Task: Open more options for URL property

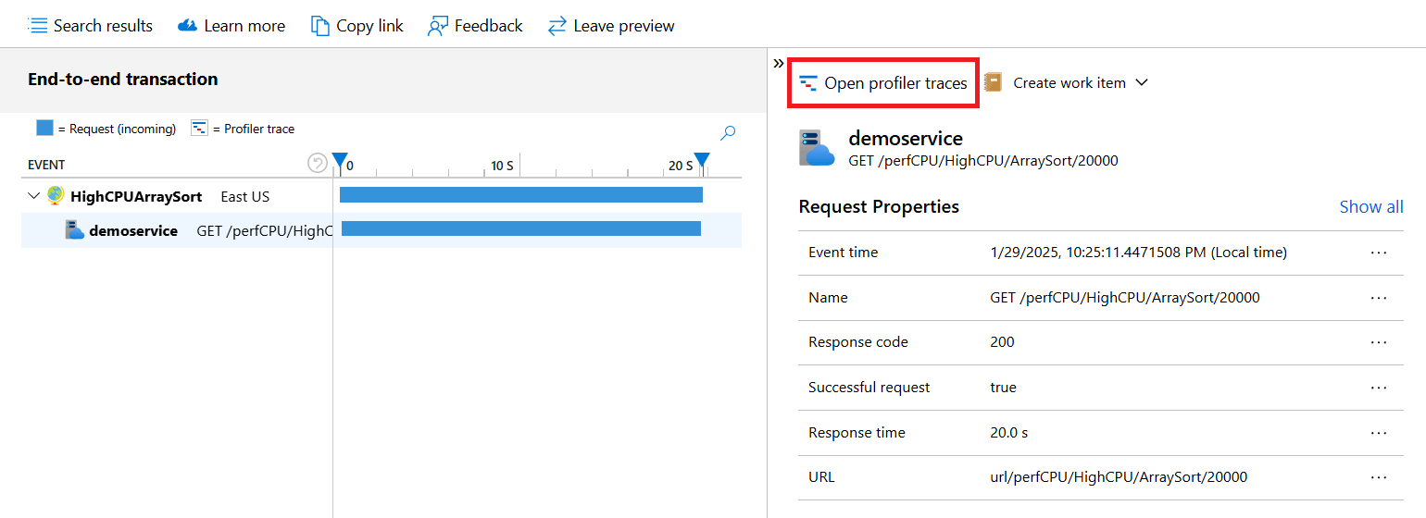Action: pyautogui.click(x=1379, y=477)
